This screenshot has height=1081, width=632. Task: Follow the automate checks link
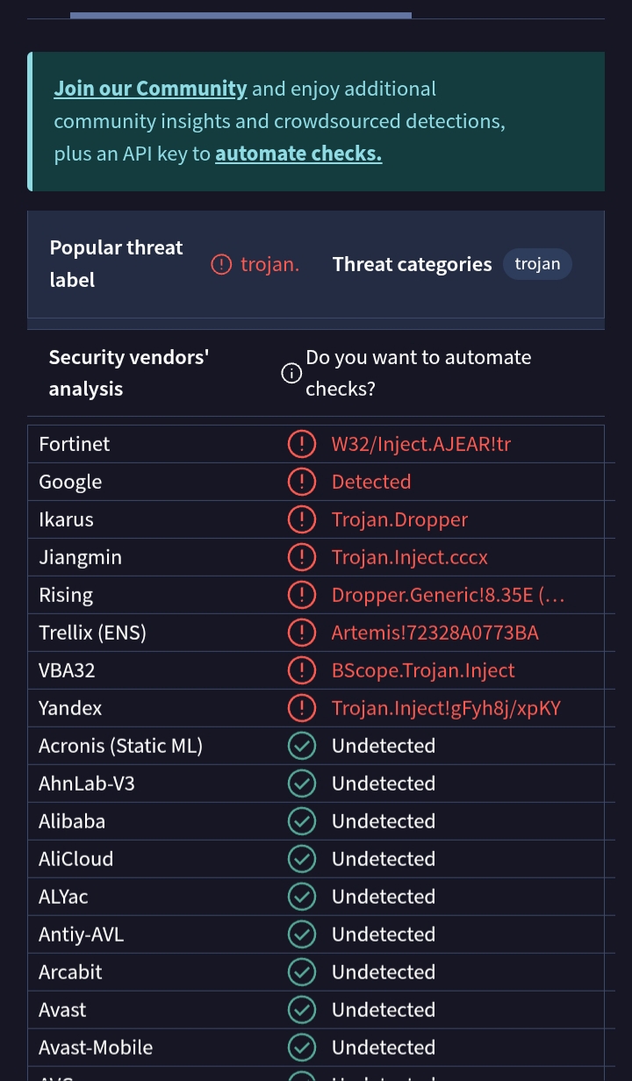[x=298, y=154]
